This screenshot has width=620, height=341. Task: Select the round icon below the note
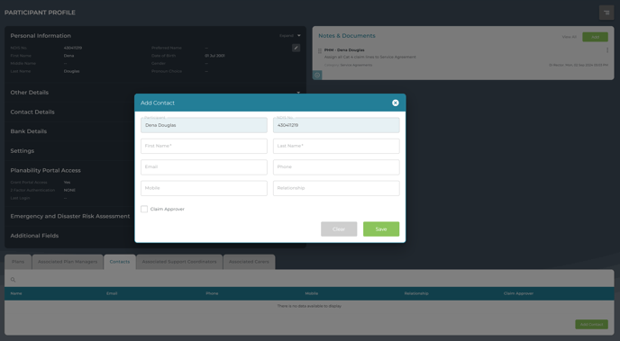pos(317,75)
